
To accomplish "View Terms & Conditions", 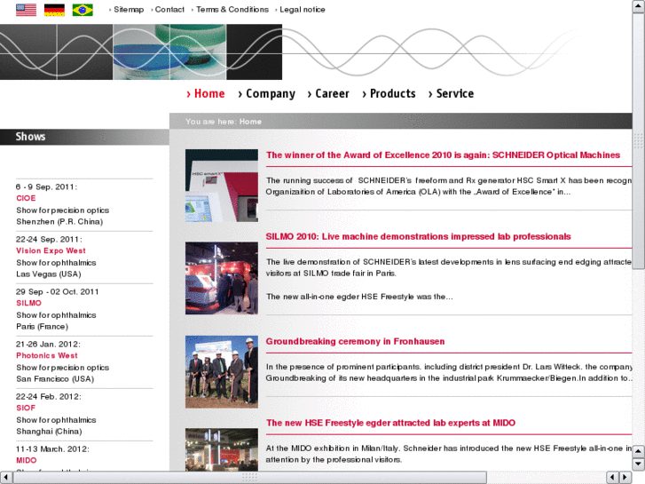I will click(x=232, y=10).
